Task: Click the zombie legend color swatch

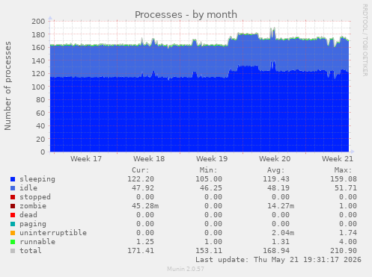Action: (13, 206)
